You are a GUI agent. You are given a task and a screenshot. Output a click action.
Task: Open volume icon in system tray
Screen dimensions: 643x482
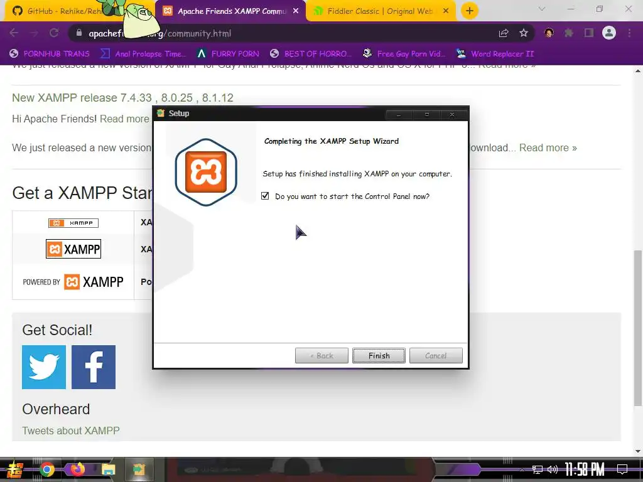pos(553,469)
